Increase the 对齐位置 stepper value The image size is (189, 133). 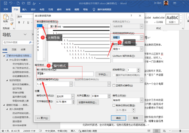109,95
